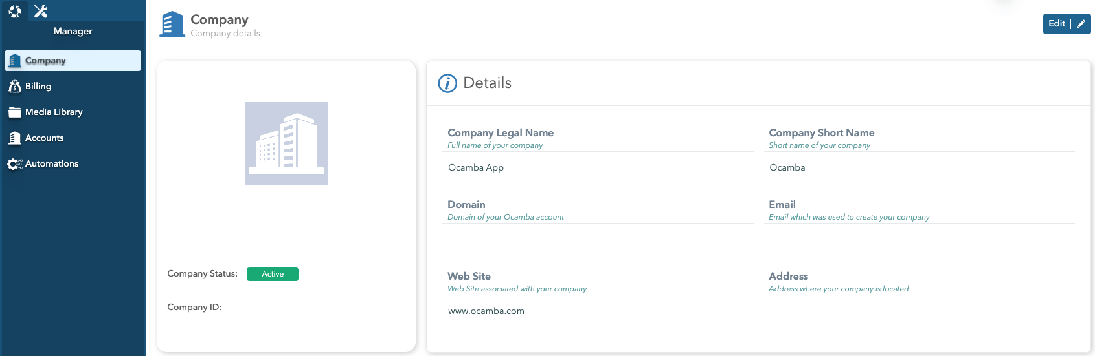Click the company logo placeholder image
The height and width of the screenshot is (356, 1095).
coord(286,143)
